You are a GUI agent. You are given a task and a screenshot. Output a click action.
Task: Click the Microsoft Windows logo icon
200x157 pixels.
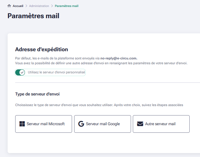coord(22,124)
